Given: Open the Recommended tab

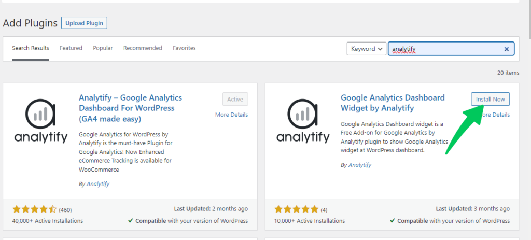Looking at the screenshot, I should click(x=143, y=48).
